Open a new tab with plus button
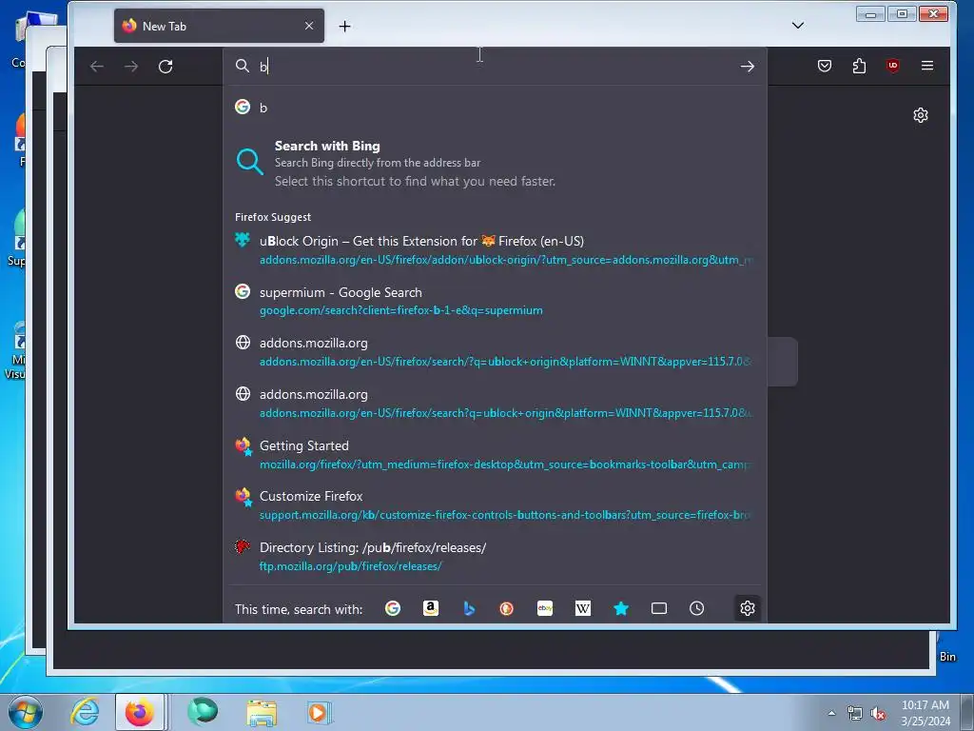974x731 pixels. (344, 26)
